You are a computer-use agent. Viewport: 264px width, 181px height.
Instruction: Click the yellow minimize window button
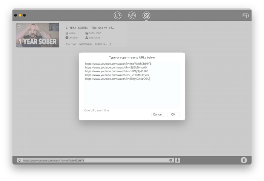(x=20, y=15)
